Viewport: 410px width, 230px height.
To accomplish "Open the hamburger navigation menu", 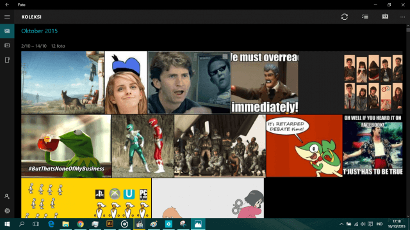I will coord(7,17).
